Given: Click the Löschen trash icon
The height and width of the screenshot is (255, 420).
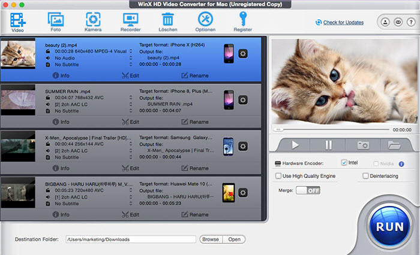Looking at the screenshot, I should pos(168,19).
